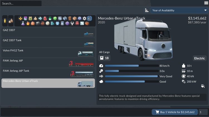Click Buy 1 Vehicle for $3,145,662

tap(175, 112)
